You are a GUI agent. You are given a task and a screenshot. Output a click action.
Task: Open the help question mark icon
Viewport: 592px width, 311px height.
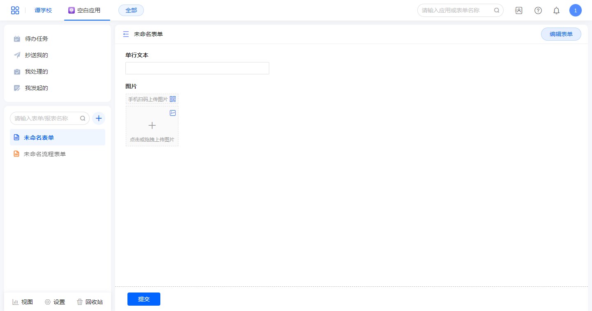click(x=538, y=11)
